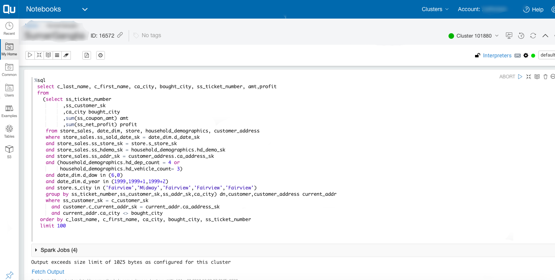Open the S3 browser
The height and width of the screenshot is (280, 555).
pyautogui.click(x=9, y=152)
